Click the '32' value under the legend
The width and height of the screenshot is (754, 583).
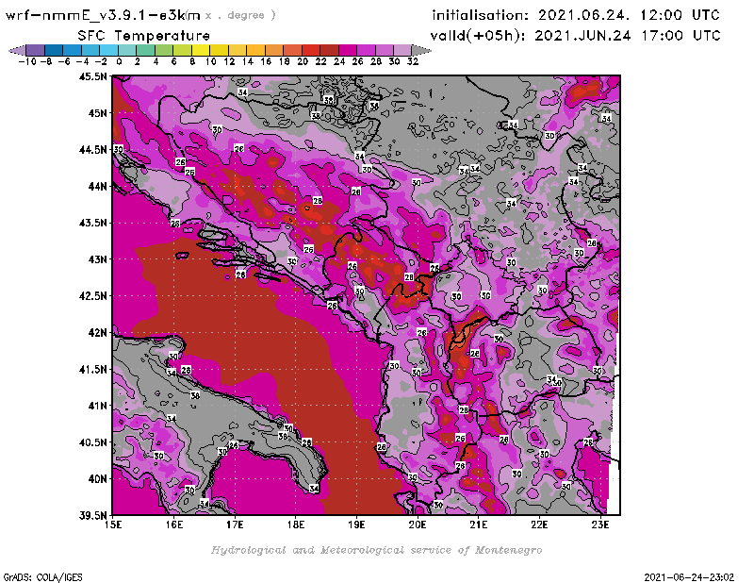pos(413,61)
